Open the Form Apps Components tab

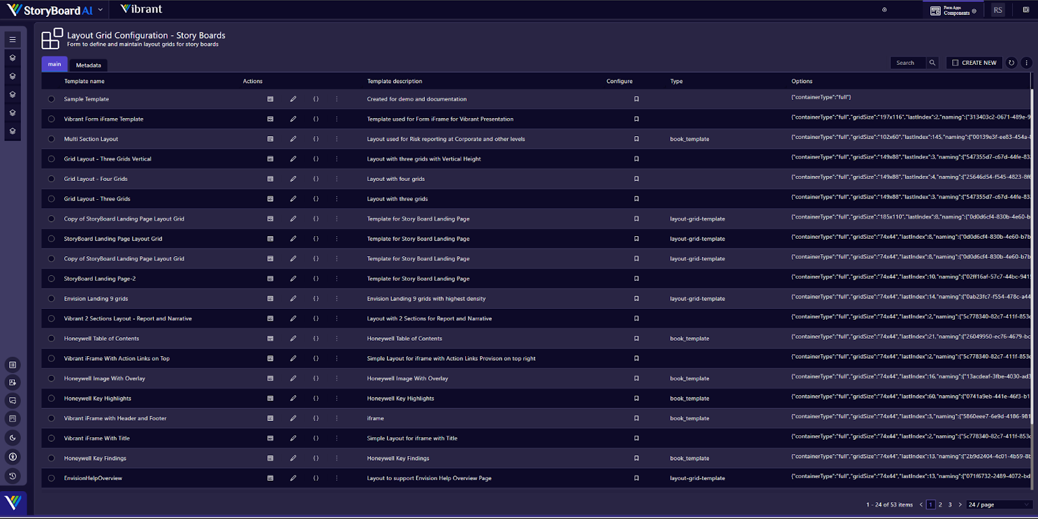(953, 10)
